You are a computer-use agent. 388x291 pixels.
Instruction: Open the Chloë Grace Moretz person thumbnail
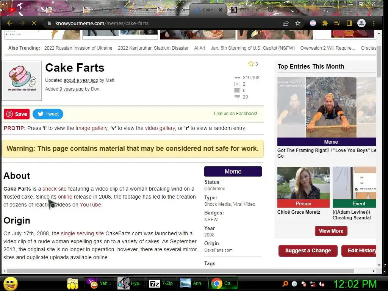(304, 183)
